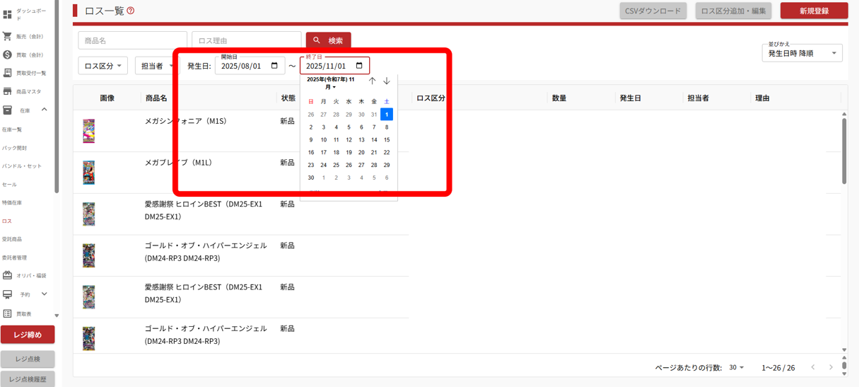This screenshot has height=387, width=859.
Task: Expand the 予約 sidebar section
Action: click(44, 294)
